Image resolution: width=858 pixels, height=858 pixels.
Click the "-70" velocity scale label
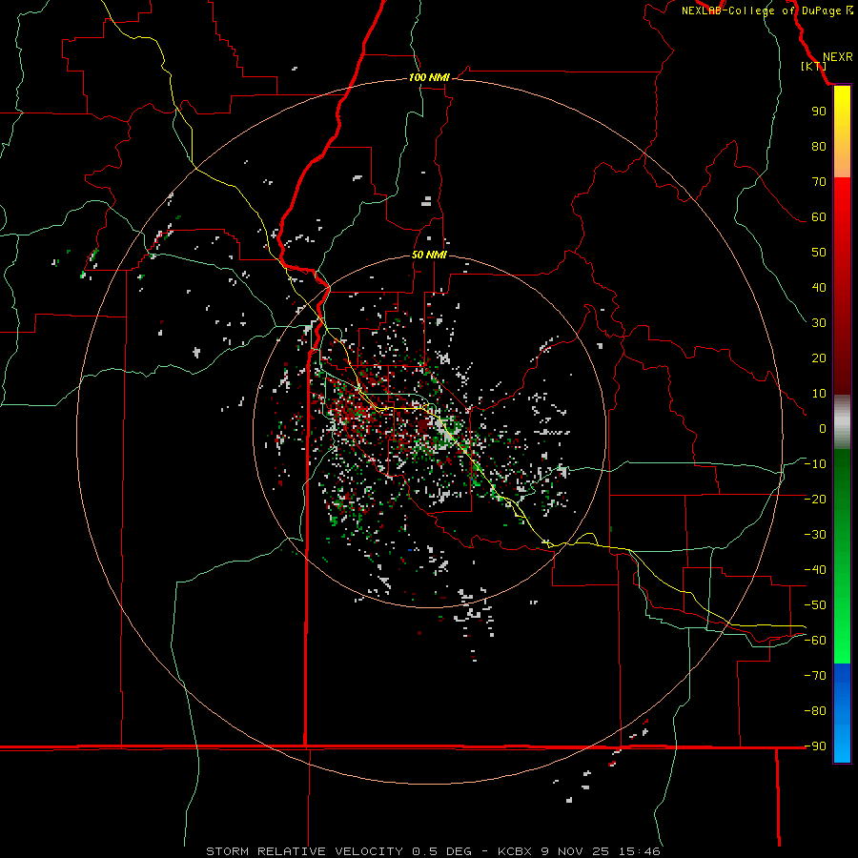coord(815,676)
